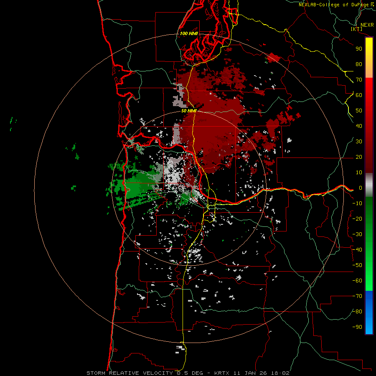Click the 60 value on velocity scale
The width and height of the screenshot is (376, 376).
pyautogui.click(x=359, y=95)
